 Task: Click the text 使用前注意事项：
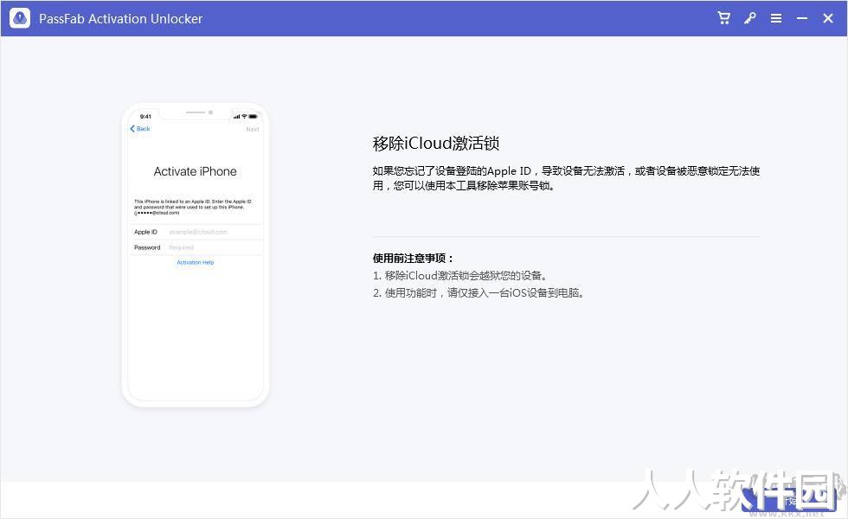pyautogui.click(x=414, y=258)
